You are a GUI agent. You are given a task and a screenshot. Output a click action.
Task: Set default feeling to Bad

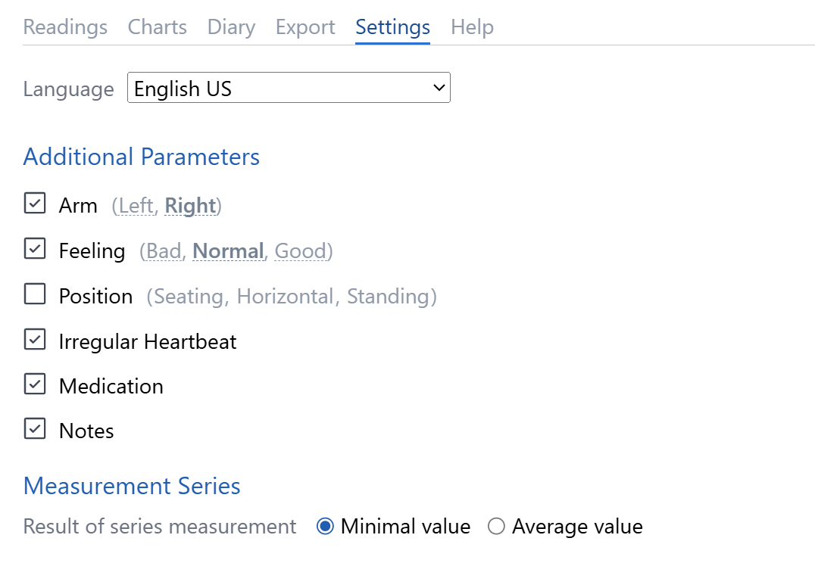[164, 251]
